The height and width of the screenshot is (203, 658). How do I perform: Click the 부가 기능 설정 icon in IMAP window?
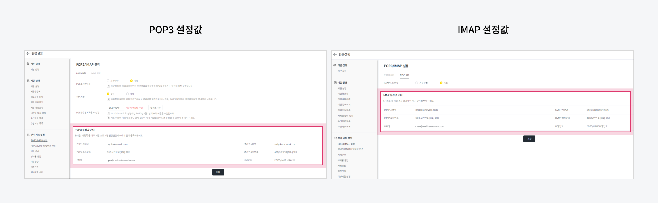coord(335,138)
